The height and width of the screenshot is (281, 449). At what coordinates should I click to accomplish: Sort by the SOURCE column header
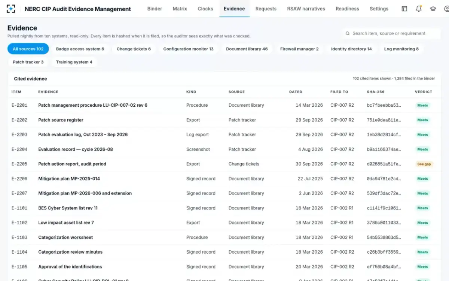pyautogui.click(x=236, y=92)
